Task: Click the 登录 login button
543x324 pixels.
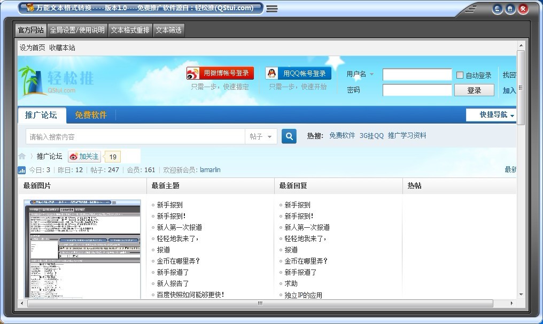Action: 474,90
